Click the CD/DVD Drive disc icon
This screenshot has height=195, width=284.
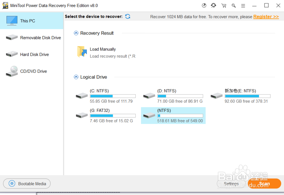12,71
